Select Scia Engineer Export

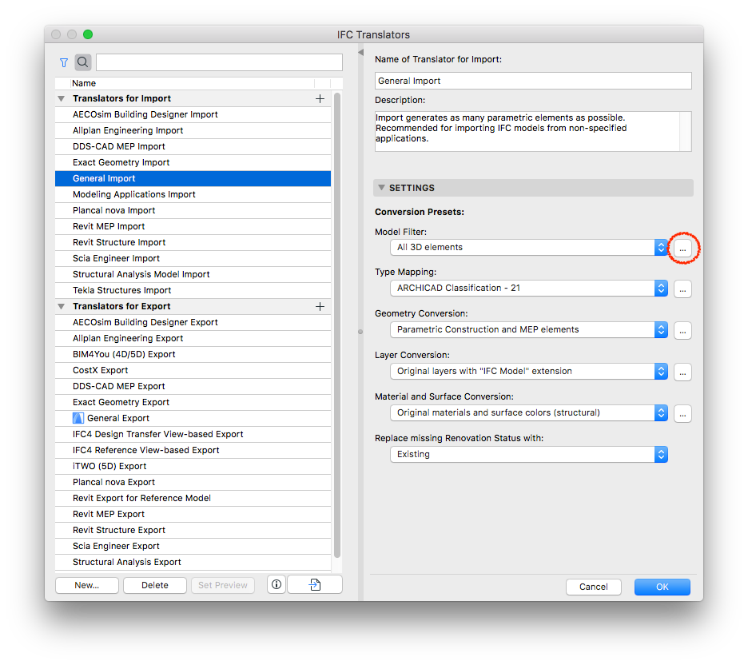point(193,546)
